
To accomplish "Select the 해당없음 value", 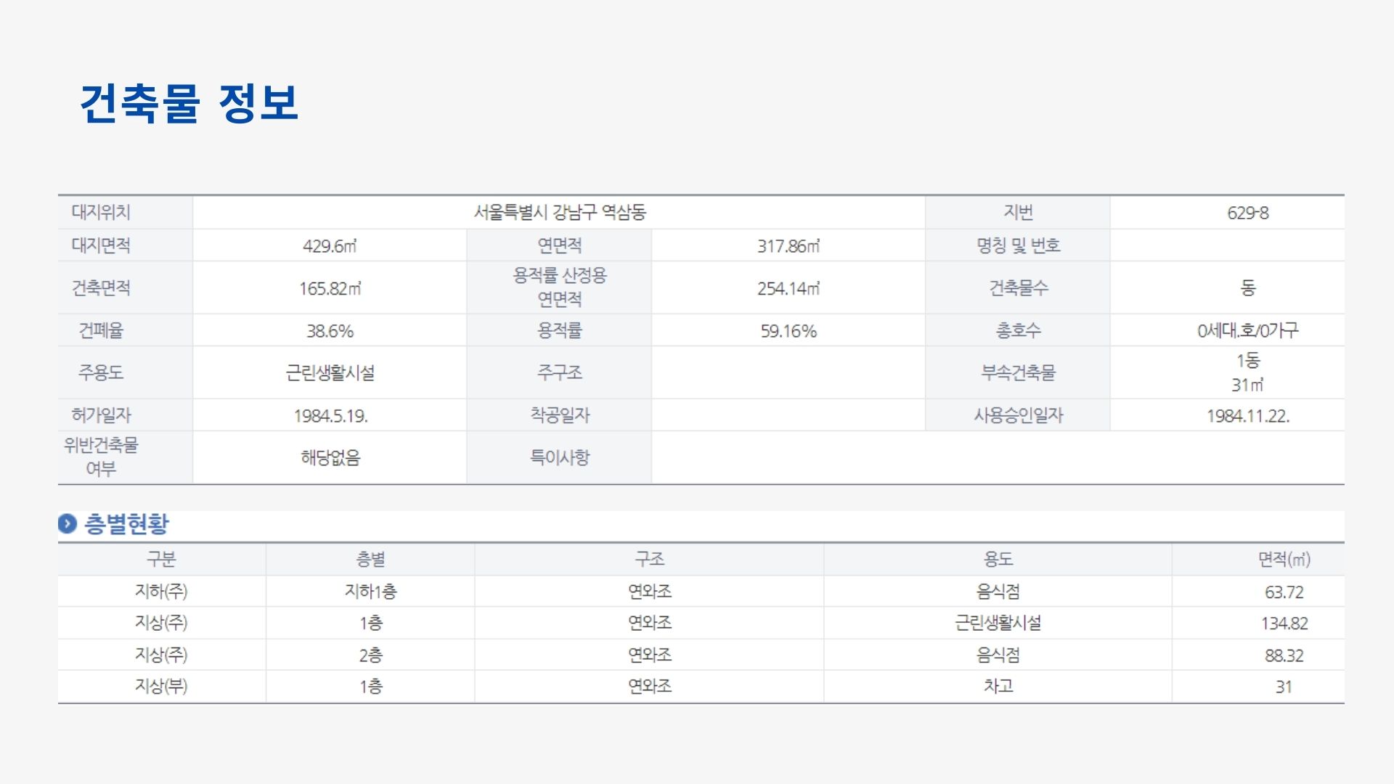I will click(x=330, y=457).
